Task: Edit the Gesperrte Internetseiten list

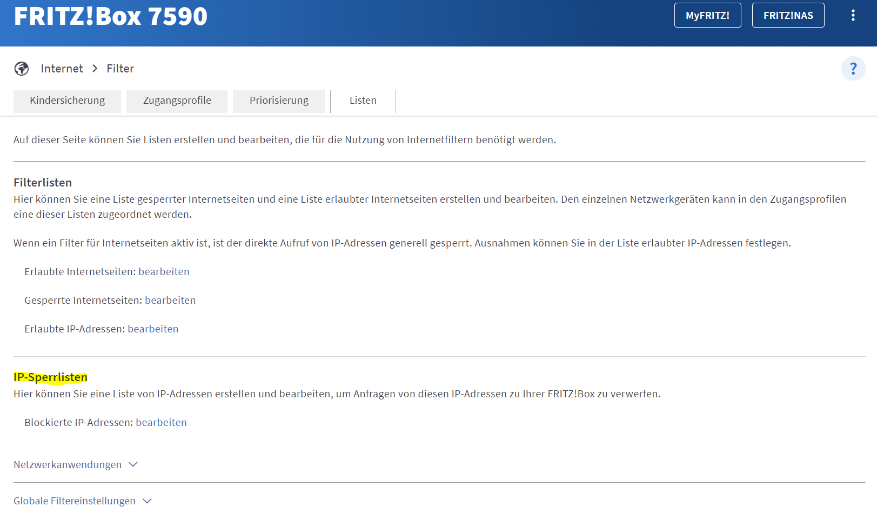Action: (170, 300)
